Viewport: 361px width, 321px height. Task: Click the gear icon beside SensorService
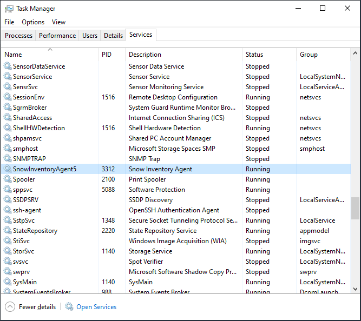click(x=8, y=77)
